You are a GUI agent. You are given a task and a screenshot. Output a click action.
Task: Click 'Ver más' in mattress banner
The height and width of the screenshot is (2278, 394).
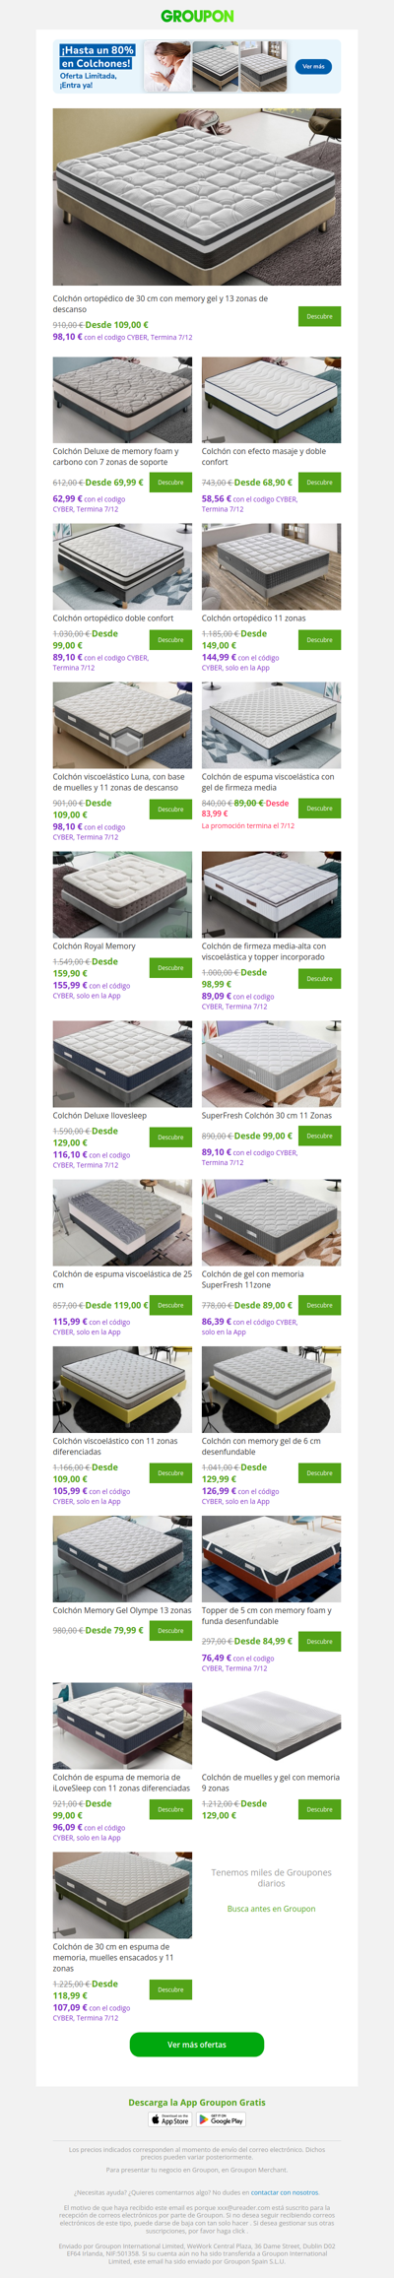[x=313, y=66]
